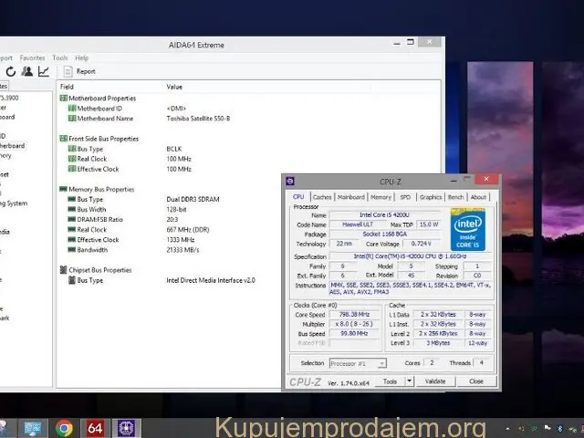The width and height of the screenshot is (584, 438).
Task: Click the Close button at CPU-Z bottom
Action: pyautogui.click(x=476, y=381)
